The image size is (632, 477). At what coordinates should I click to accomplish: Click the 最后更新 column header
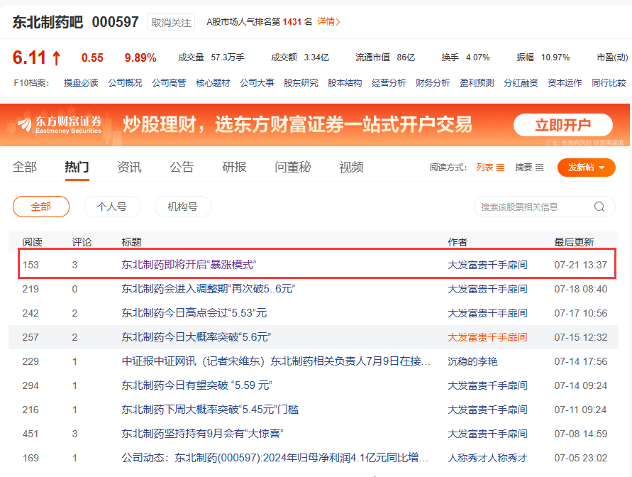coord(574,242)
